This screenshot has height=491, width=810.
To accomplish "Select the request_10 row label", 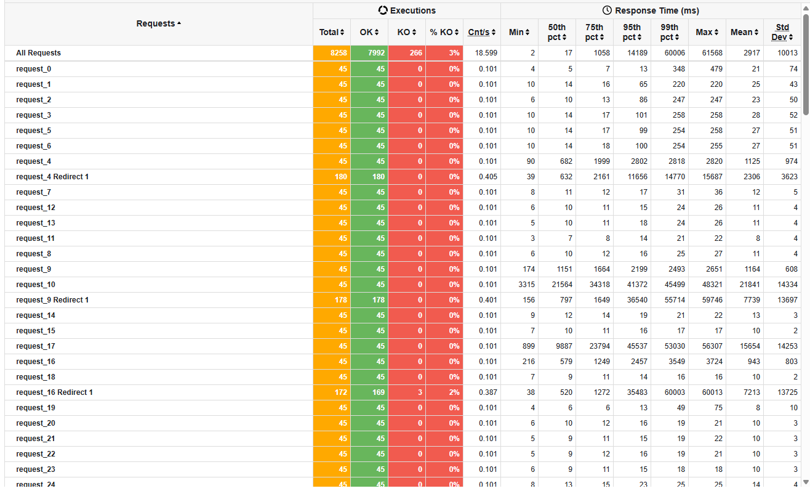I will tap(36, 285).
